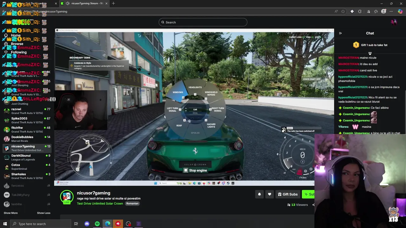Click the green Subscribe button
Image resolution: width=406 pixels, height=228 pixels.
tap(308, 194)
